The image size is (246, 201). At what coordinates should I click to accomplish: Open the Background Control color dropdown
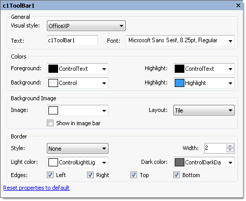point(104,83)
